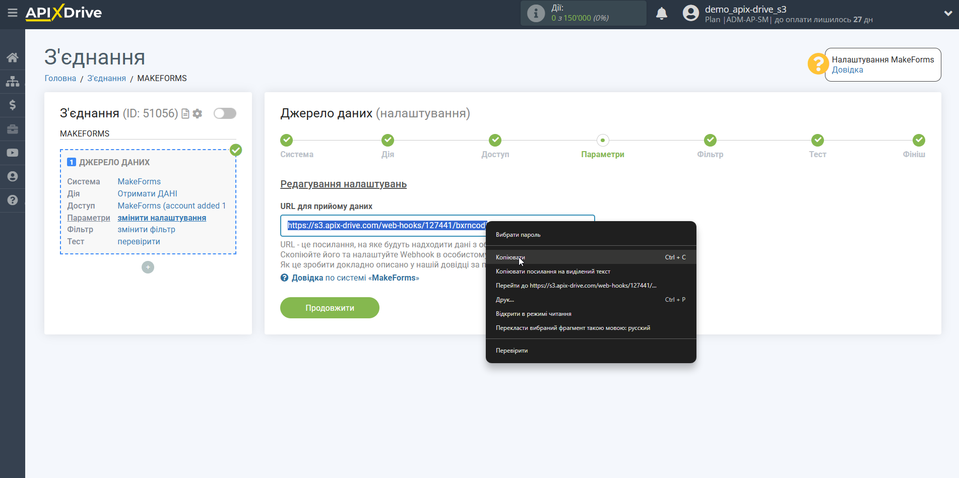Open the hamburger menu icon

(x=13, y=13)
